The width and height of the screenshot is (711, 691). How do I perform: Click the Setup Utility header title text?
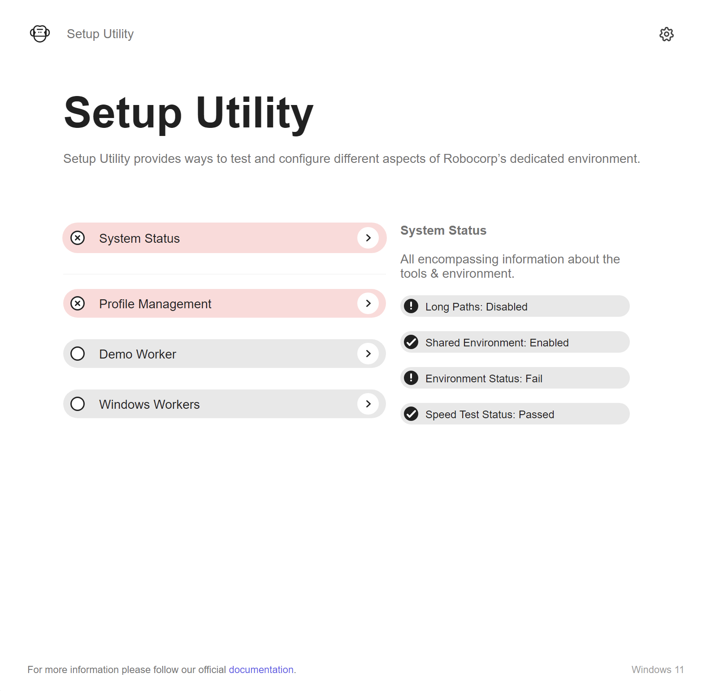point(100,34)
